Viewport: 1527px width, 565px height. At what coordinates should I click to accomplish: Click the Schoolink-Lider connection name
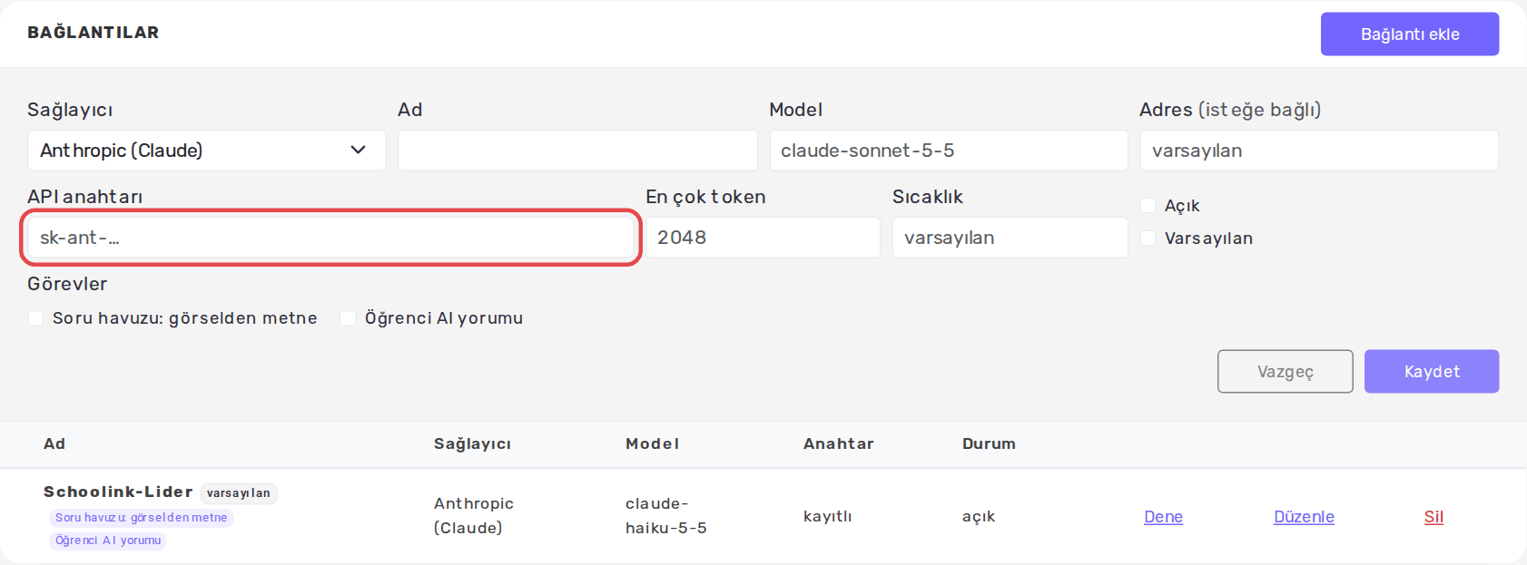click(x=118, y=492)
